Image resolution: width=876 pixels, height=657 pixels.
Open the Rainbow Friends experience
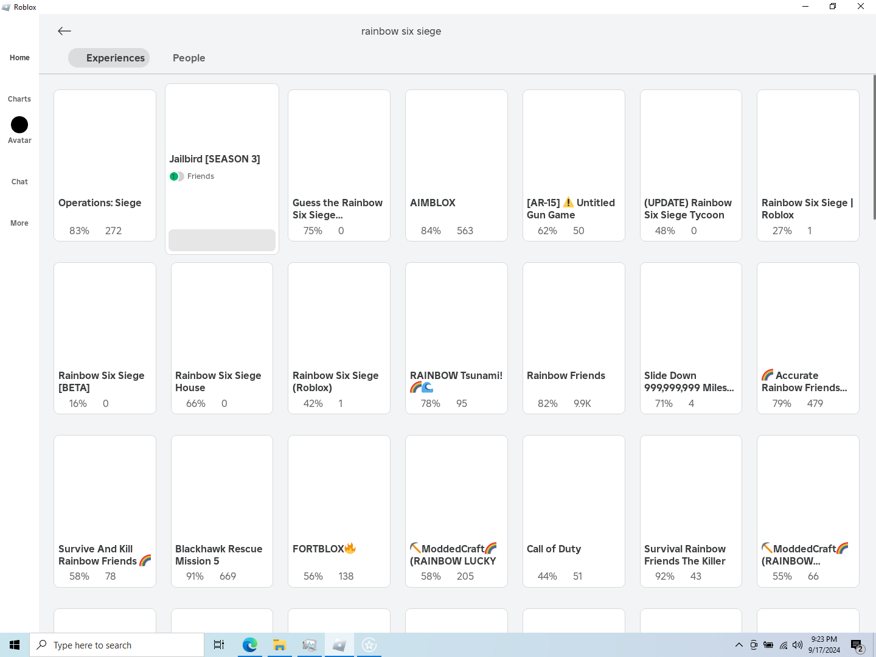[574, 338]
